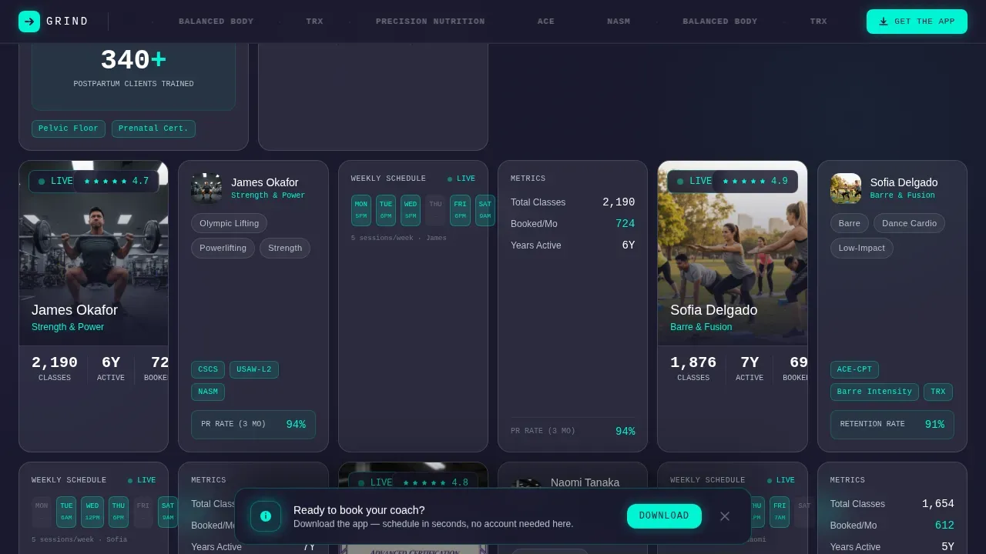The width and height of the screenshot is (986, 554).
Task: Click the 4.9 star rating badge
Action: point(755,182)
